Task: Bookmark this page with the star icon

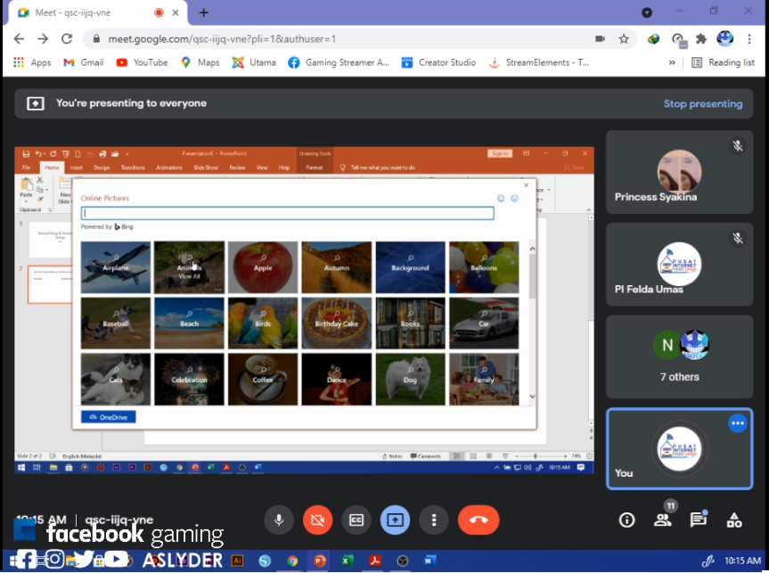Action: tap(624, 39)
